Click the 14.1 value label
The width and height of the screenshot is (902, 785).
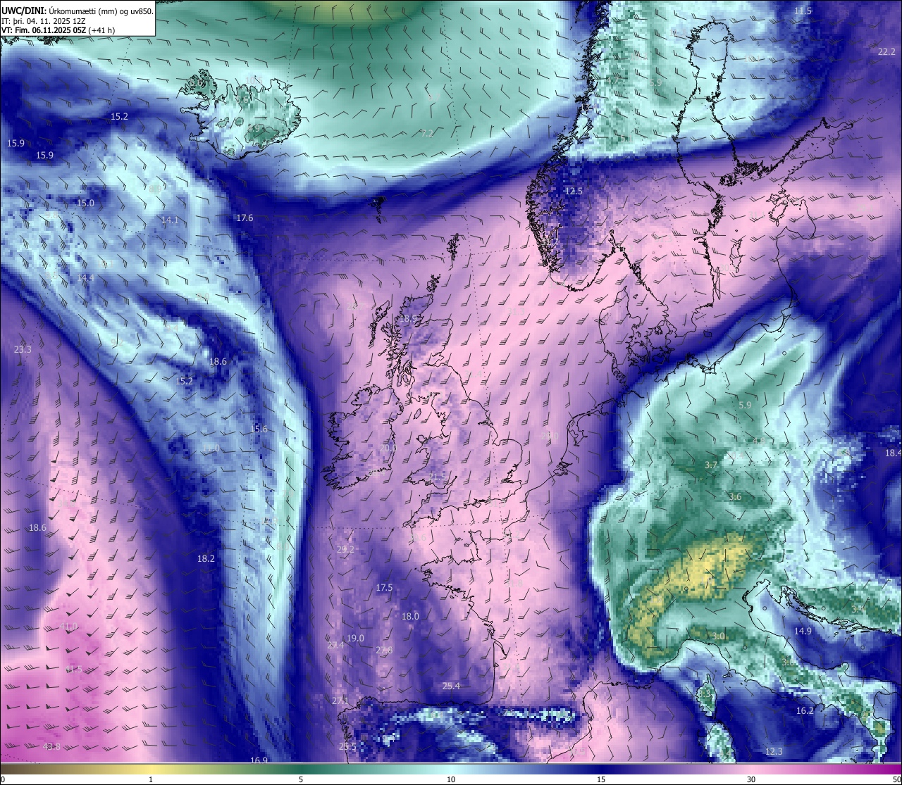click(x=170, y=220)
